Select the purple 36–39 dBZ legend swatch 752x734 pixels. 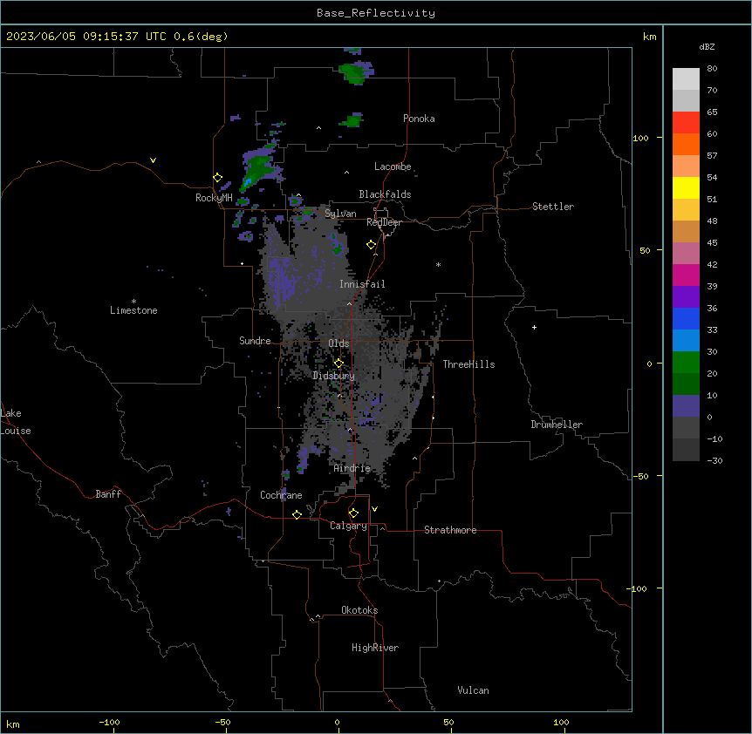(686, 297)
